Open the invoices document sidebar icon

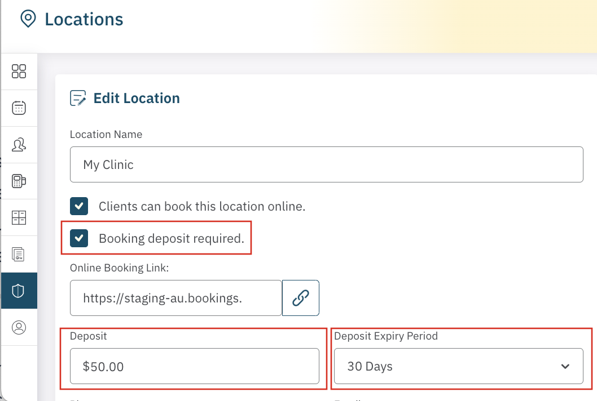pos(19,254)
